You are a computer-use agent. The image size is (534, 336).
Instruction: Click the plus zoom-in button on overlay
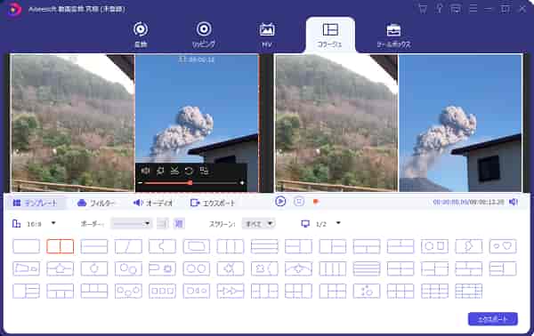point(242,183)
